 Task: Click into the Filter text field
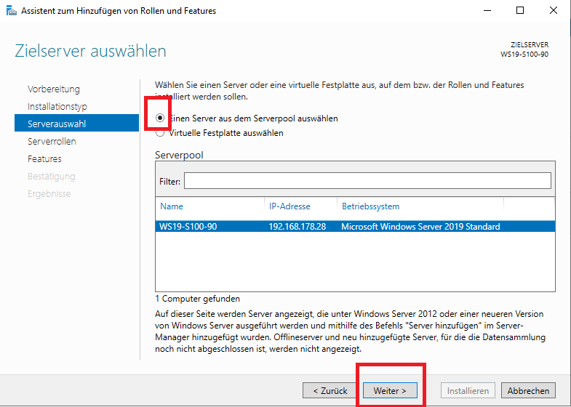(367, 180)
